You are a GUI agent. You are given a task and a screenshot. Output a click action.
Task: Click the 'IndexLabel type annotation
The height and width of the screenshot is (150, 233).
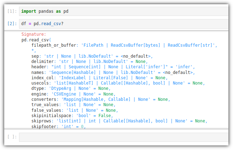72,78
